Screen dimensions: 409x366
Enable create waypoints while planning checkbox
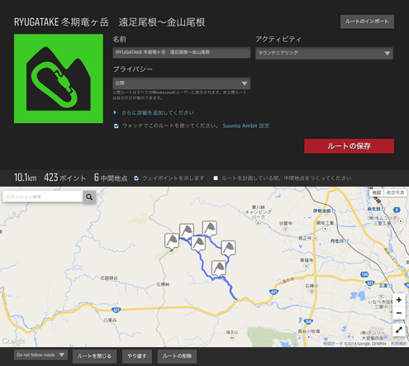coord(216,178)
